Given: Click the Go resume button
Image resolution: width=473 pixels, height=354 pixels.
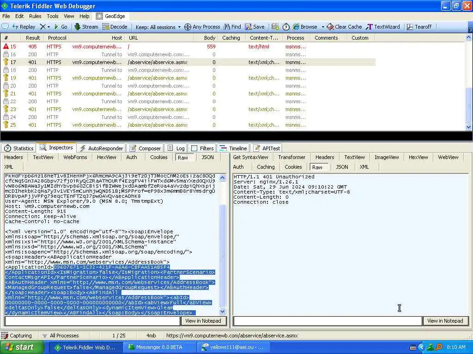Looking at the screenshot, I should (x=61, y=26).
